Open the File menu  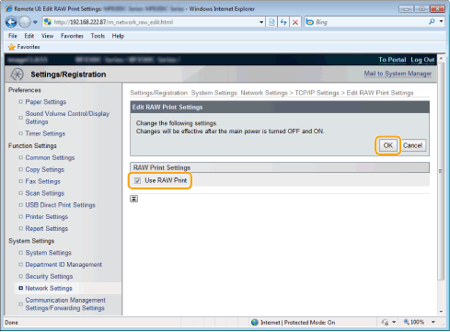click(13, 36)
